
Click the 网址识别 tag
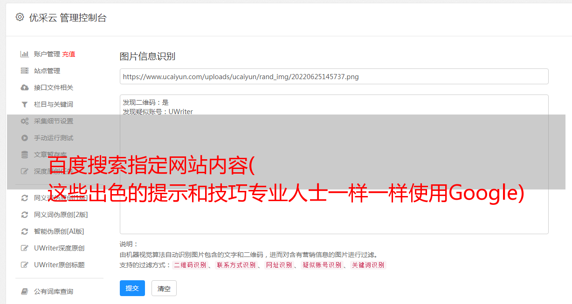click(x=279, y=265)
